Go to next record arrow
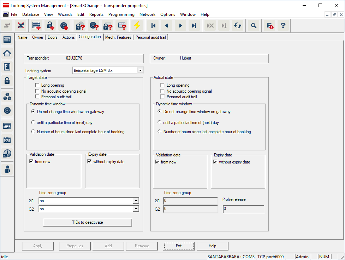The height and width of the screenshot is (260, 345). [180, 26]
